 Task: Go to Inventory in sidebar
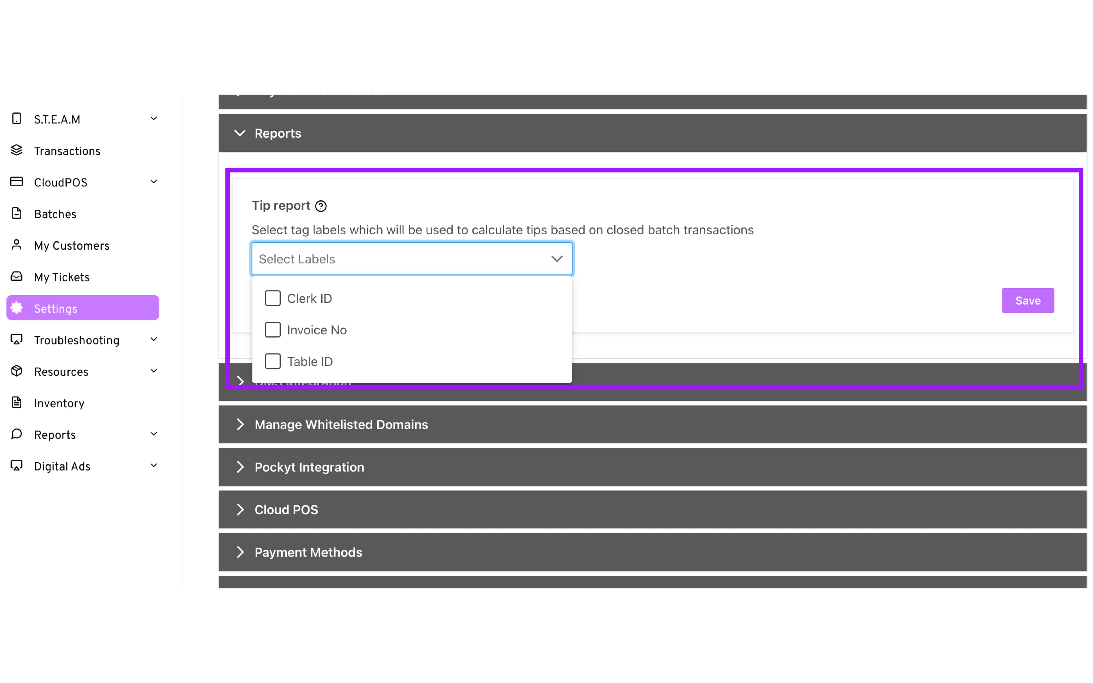click(x=59, y=403)
